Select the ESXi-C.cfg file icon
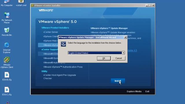Image resolution: width=185 pixels, height=104 pixels. point(7,91)
